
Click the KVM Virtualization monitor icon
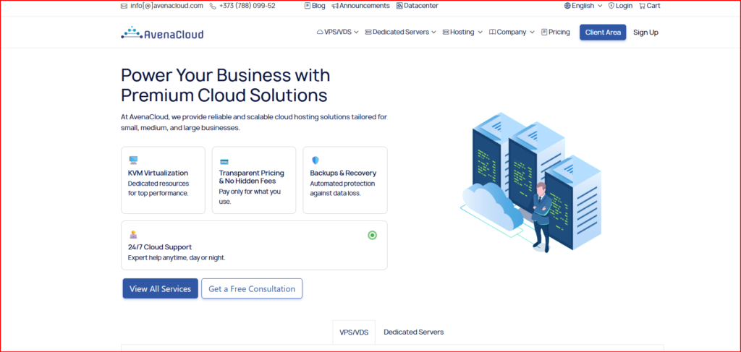(133, 160)
